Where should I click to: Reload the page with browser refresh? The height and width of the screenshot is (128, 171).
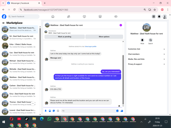click(x=14, y=10)
